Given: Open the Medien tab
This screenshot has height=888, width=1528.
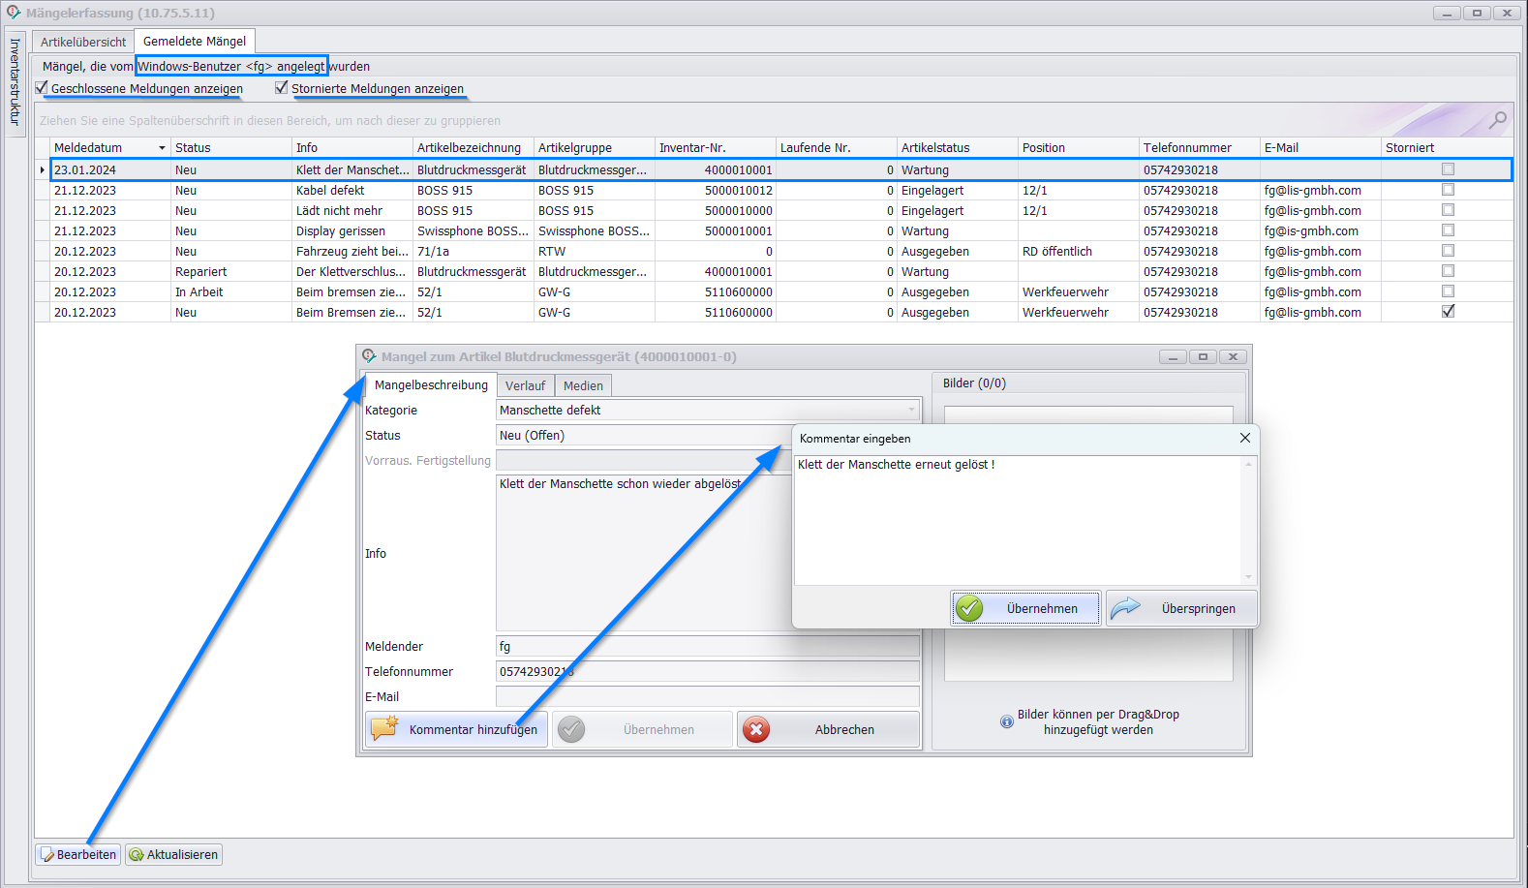Looking at the screenshot, I should point(583,385).
